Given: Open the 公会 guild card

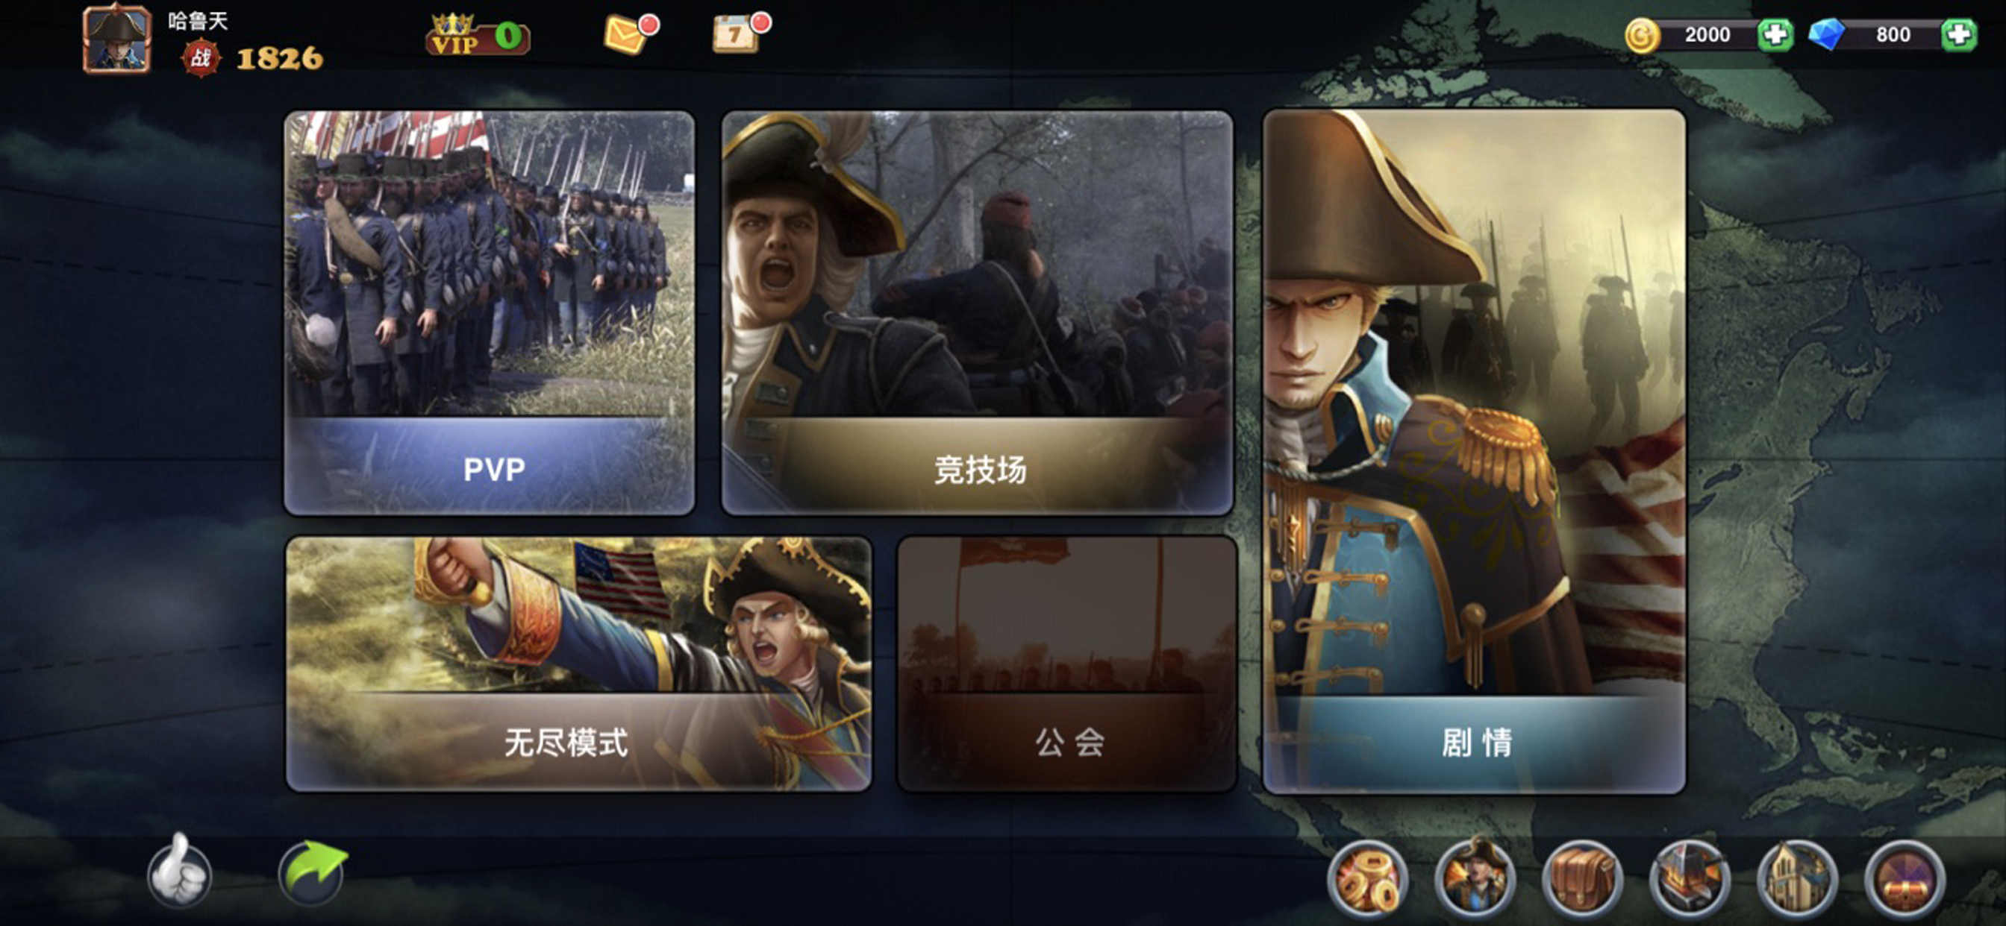Looking at the screenshot, I should point(1067,664).
